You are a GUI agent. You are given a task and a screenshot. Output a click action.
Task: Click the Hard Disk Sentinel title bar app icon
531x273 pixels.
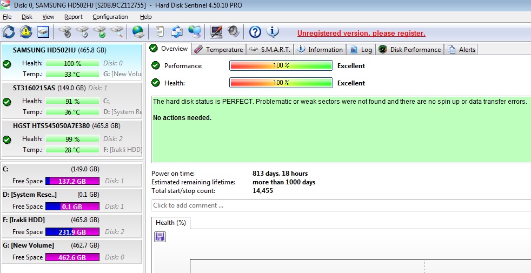click(5, 5)
